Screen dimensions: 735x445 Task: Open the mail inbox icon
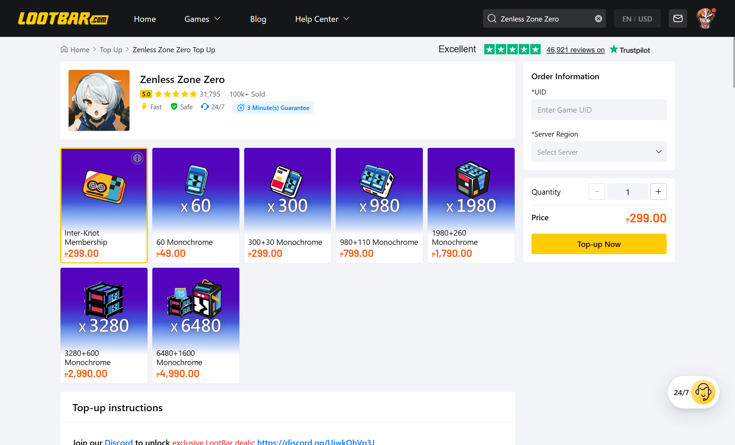(x=678, y=18)
